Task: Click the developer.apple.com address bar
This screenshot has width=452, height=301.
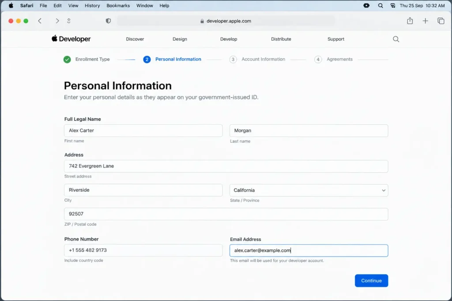Action: pyautogui.click(x=226, y=21)
